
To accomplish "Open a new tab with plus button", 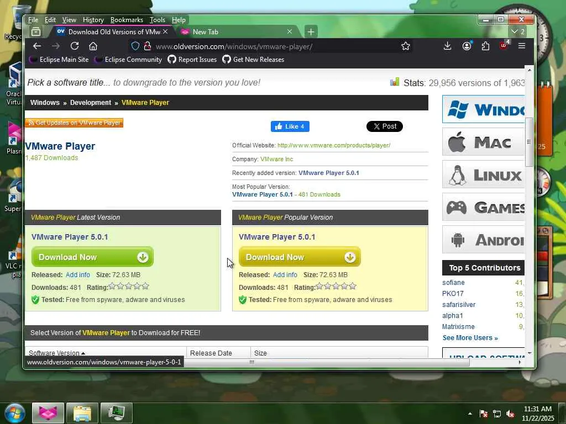I will click(x=311, y=31).
